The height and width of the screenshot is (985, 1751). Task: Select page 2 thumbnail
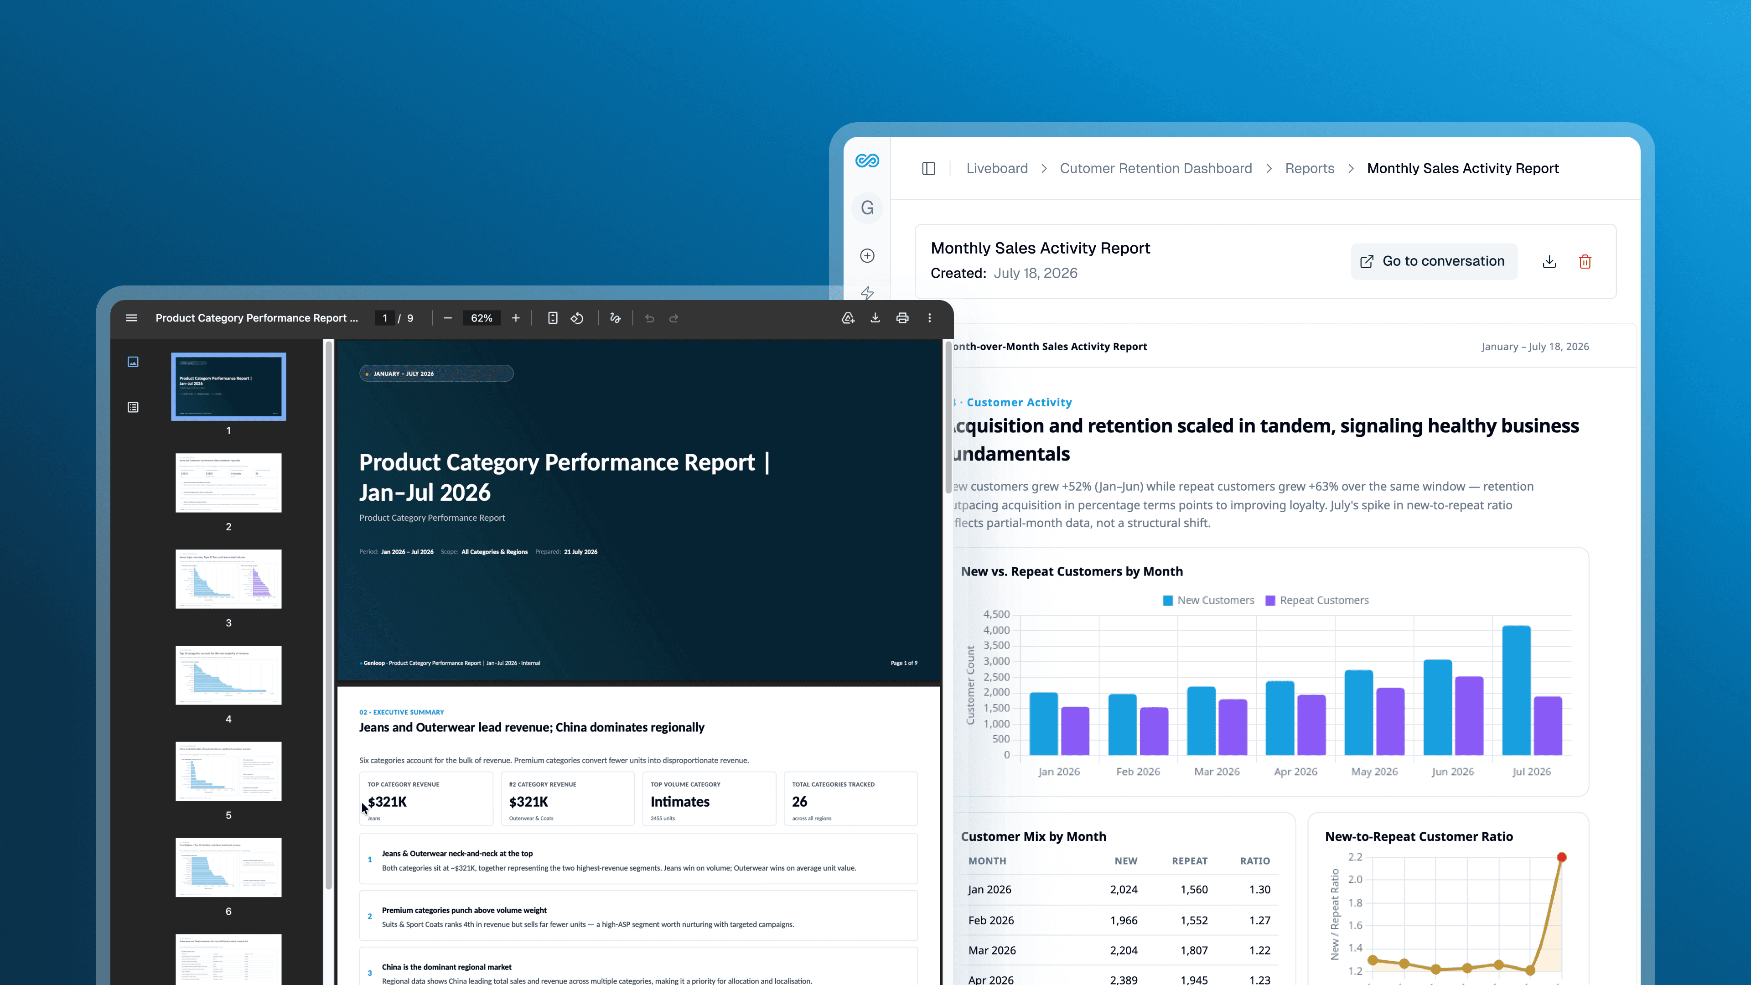coord(228,482)
